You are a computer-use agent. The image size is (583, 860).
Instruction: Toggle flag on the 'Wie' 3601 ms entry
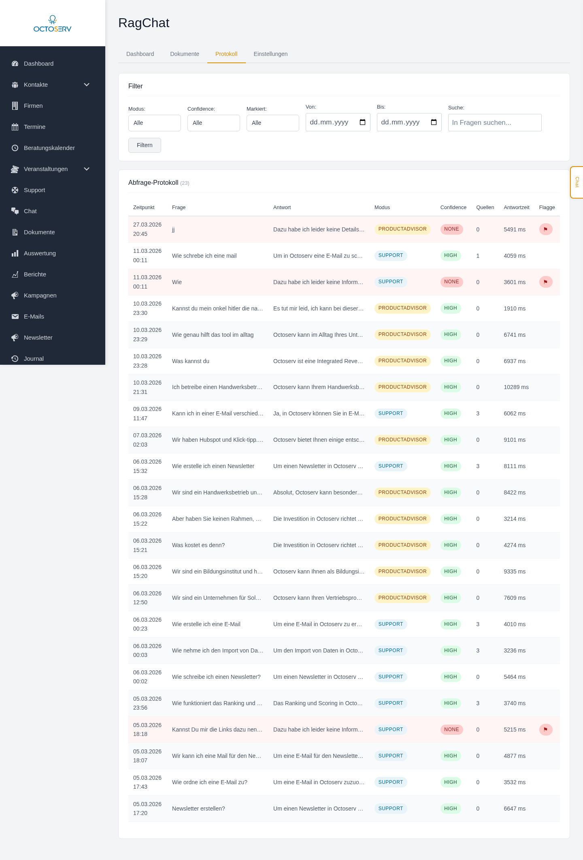545,282
